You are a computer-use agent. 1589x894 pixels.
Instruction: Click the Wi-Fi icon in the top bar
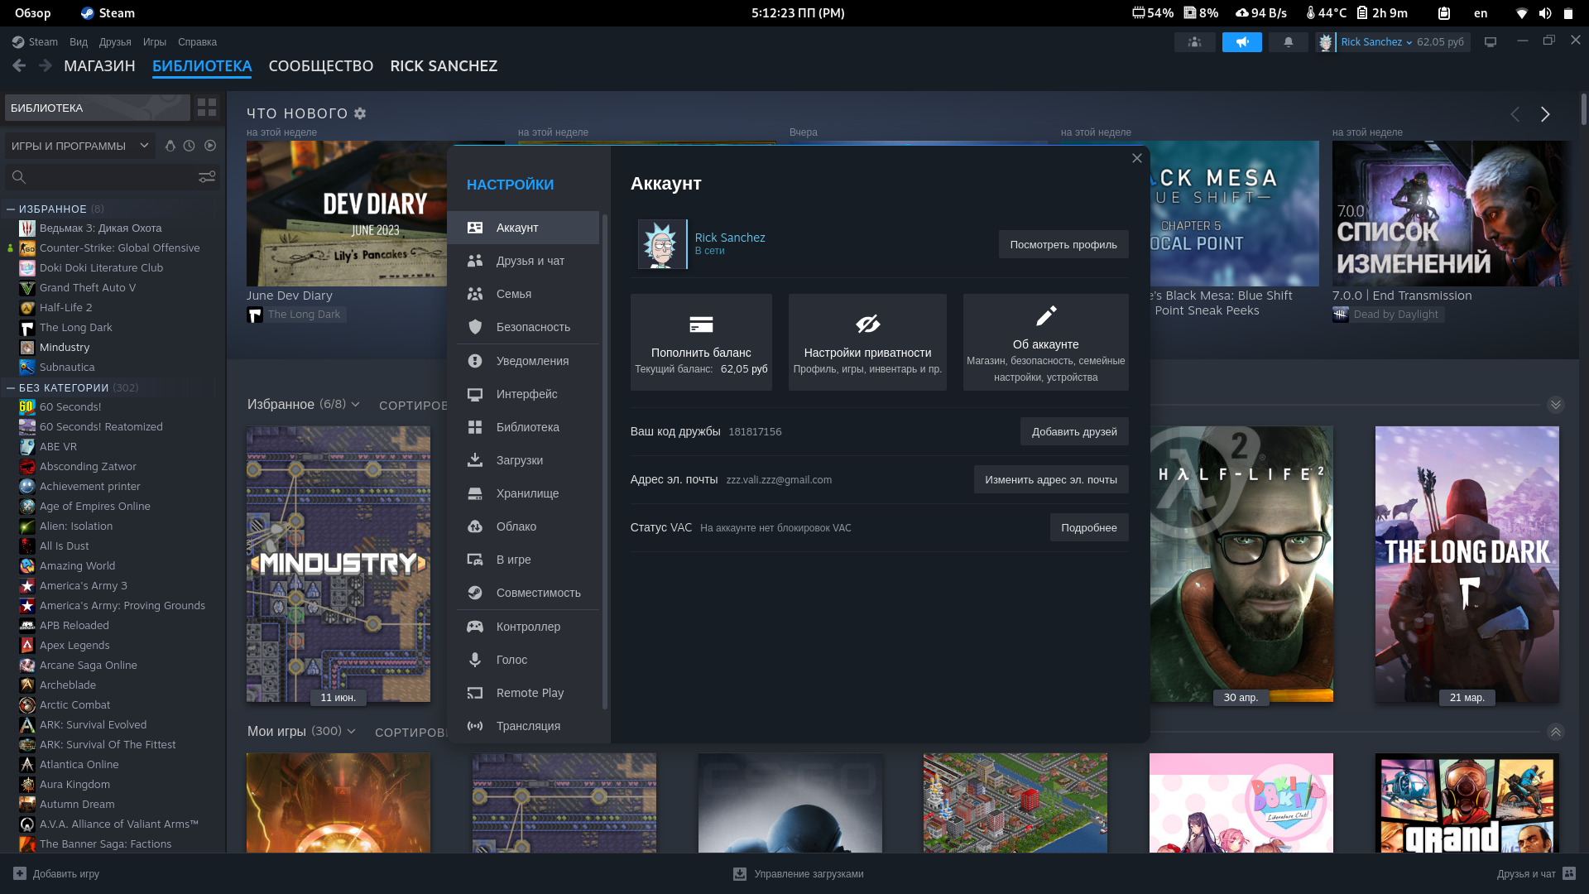(1521, 13)
